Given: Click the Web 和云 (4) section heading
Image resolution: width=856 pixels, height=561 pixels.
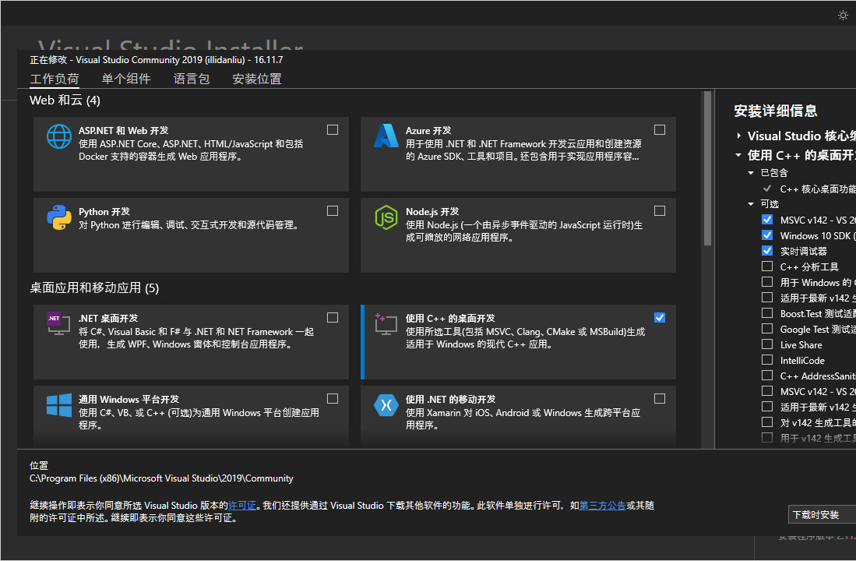Looking at the screenshot, I should click(65, 100).
